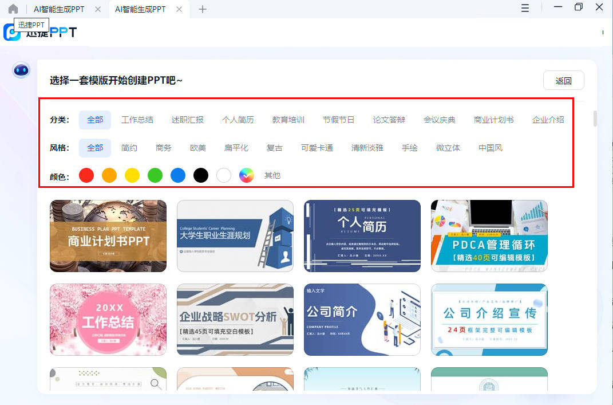Choose the 简约 style filter
This screenshot has width=613, height=405.
pos(129,148)
